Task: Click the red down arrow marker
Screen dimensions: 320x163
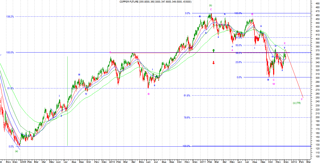Action: [214, 63]
